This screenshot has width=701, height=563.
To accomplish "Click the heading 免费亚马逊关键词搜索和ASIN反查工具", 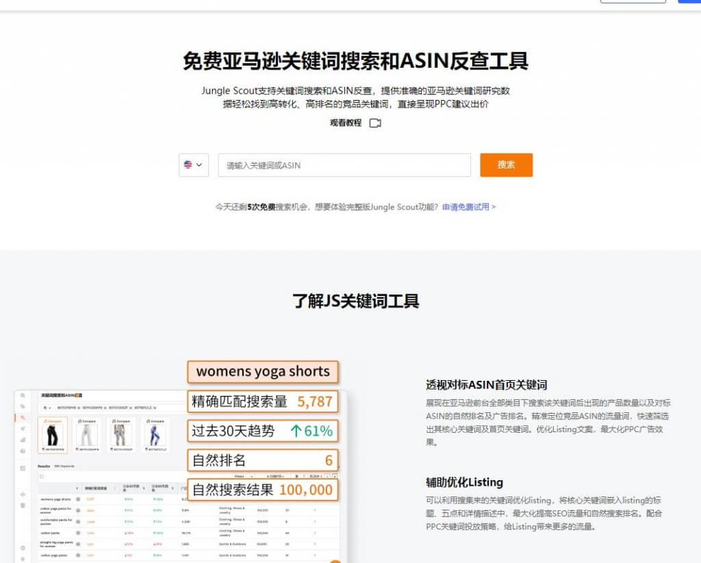I will tap(355, 61).
